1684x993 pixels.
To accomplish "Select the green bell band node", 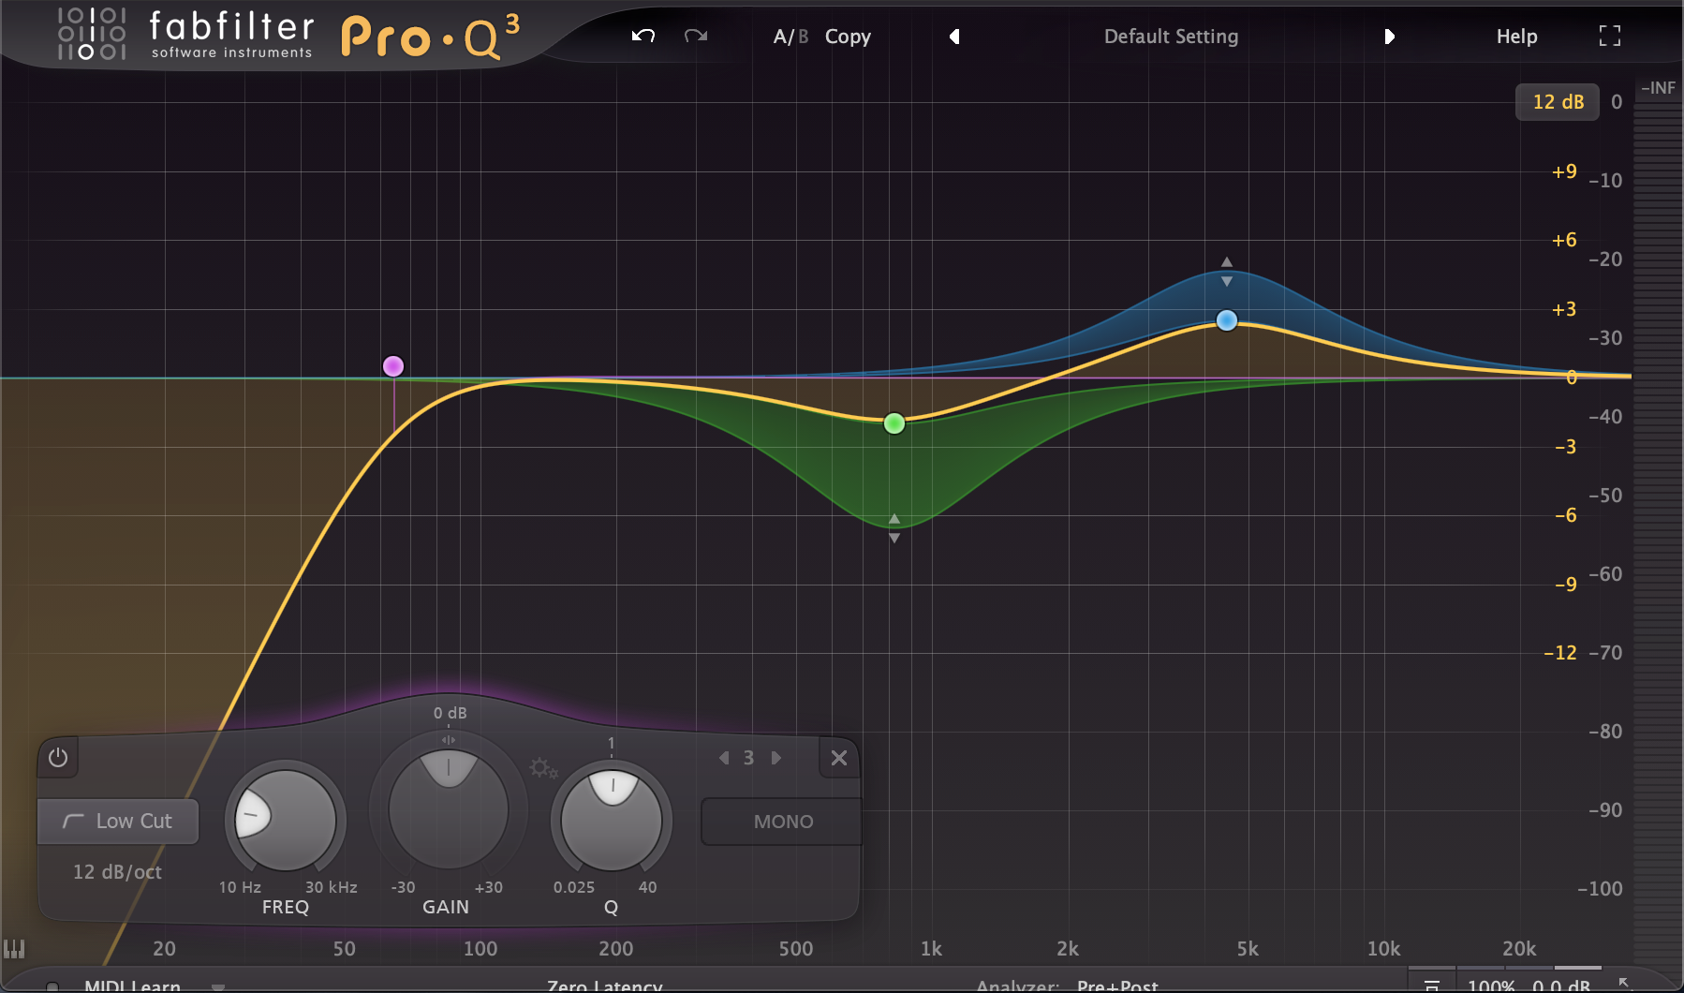I will coord(894,423).
